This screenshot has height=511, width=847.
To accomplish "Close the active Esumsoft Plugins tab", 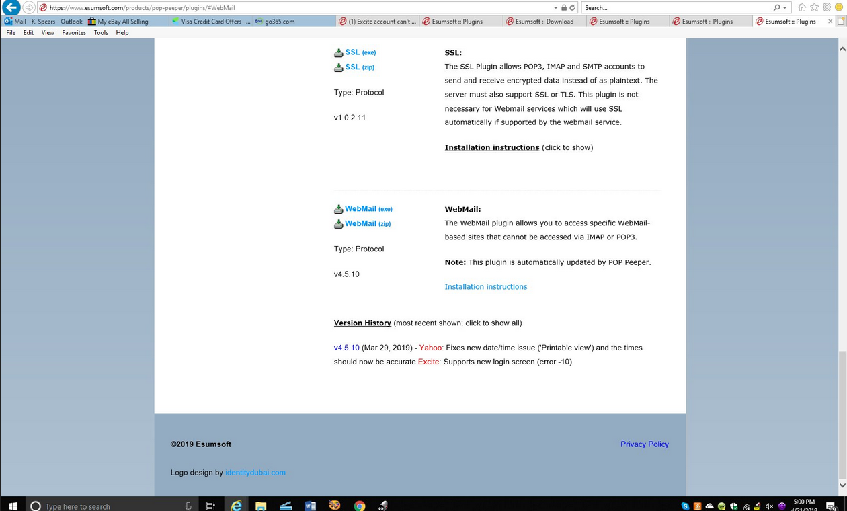I will point(831,22).
